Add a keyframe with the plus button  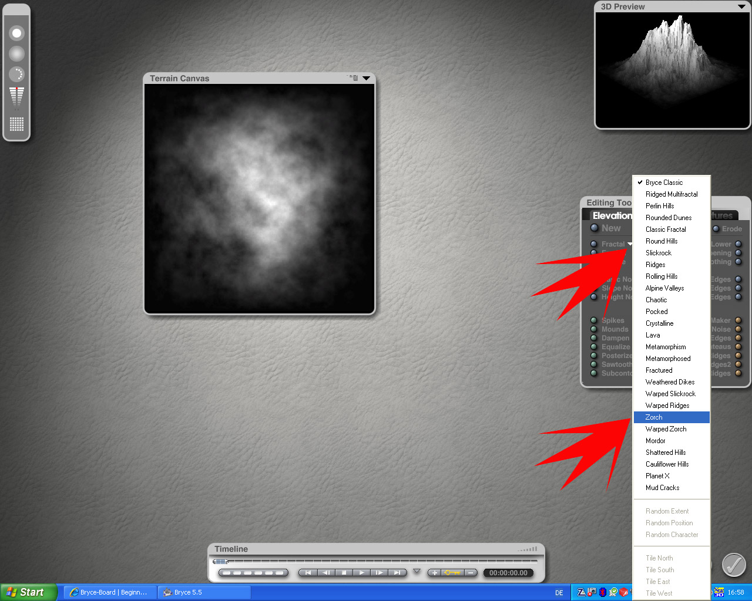pyautogui.click(x=435, y=573)
